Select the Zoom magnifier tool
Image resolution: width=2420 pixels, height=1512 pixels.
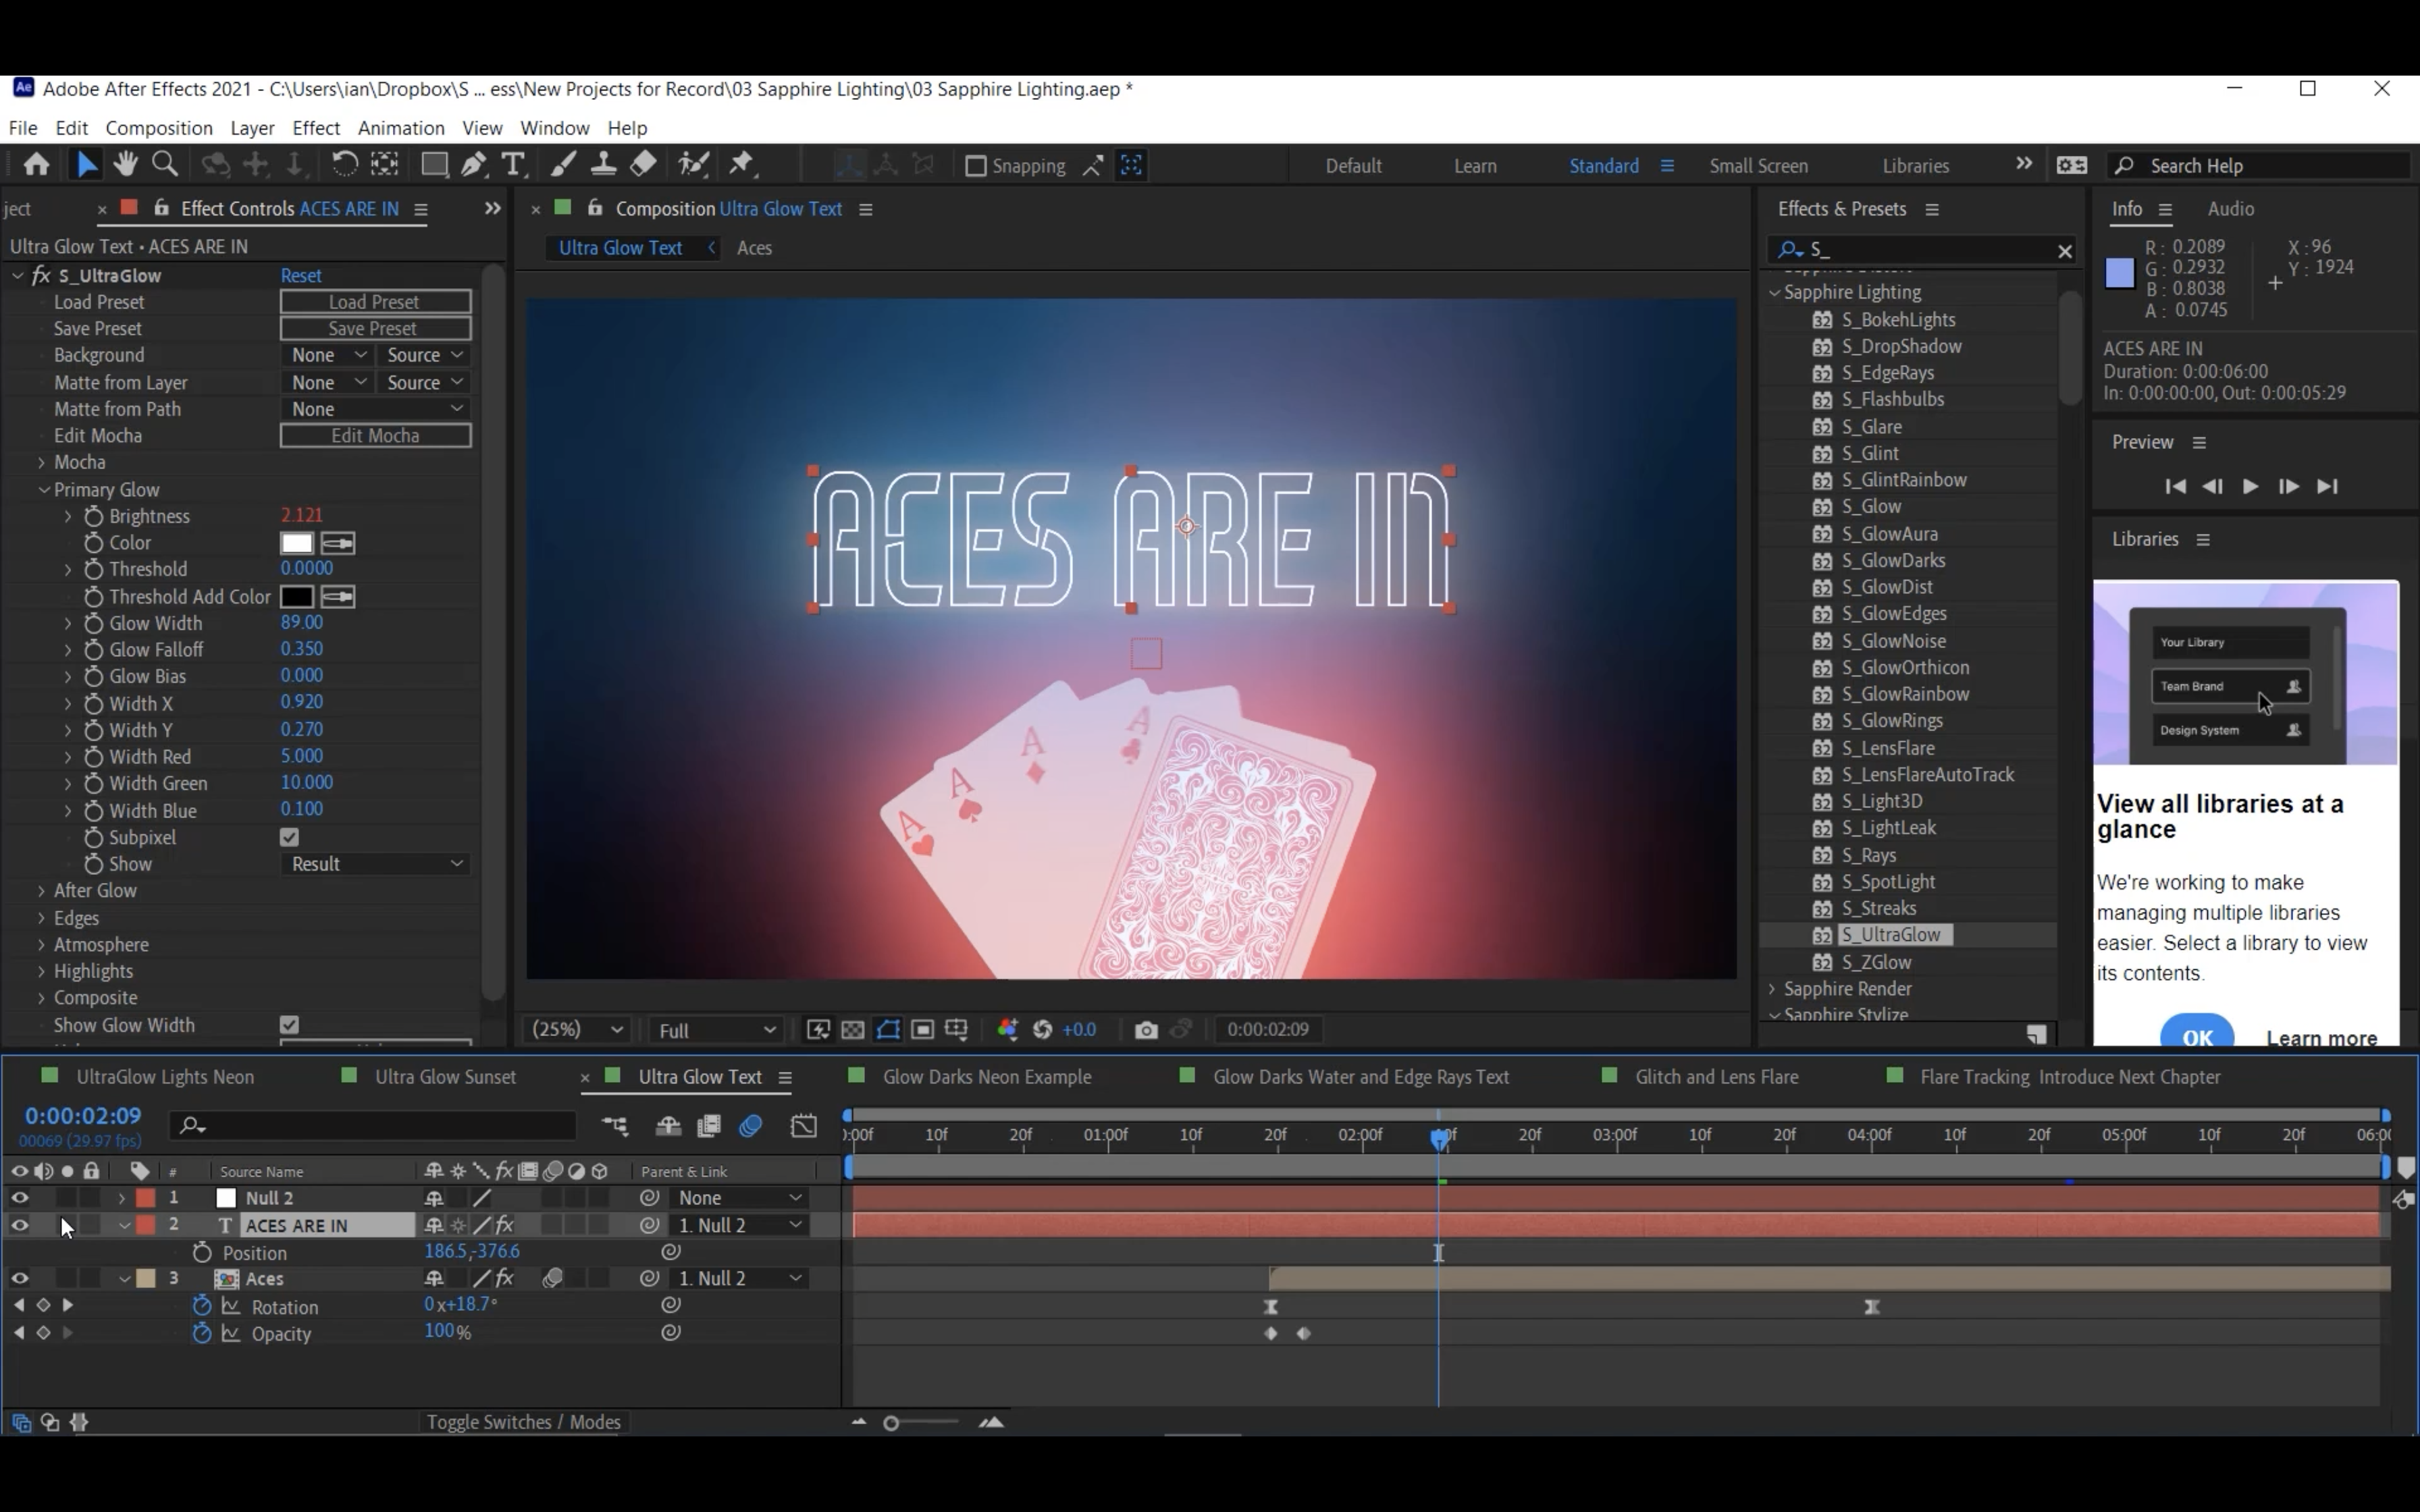pos(165,165)
